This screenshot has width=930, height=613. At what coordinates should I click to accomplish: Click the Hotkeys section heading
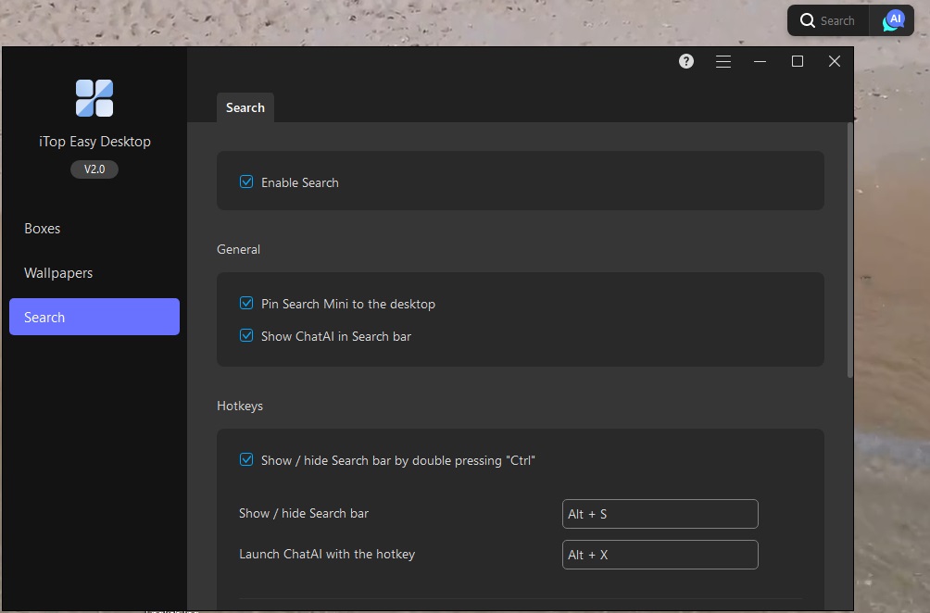[240, 406]
